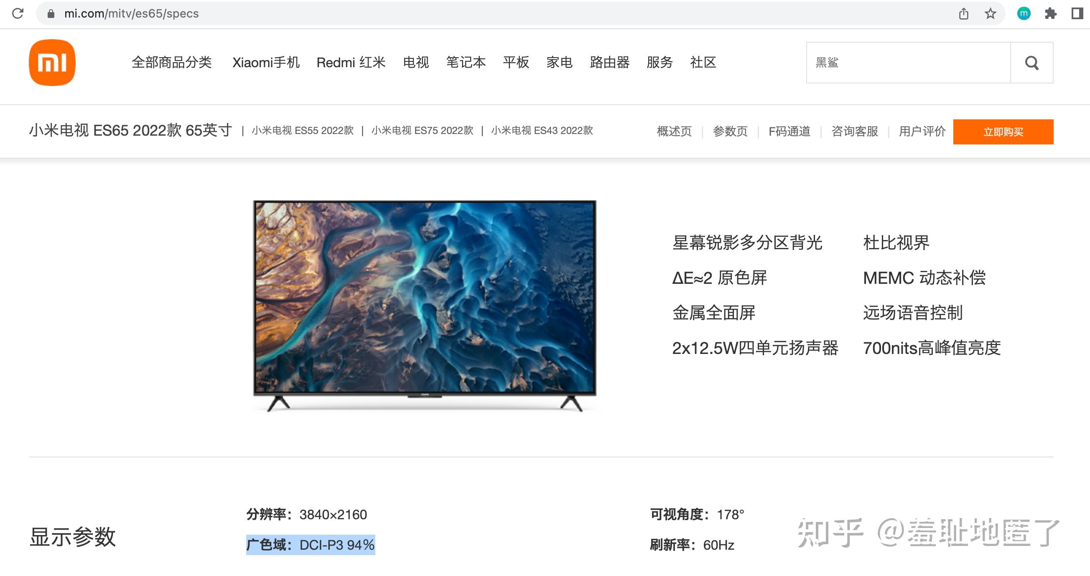1090x576 pixels.
Task: Go to 小米电视 ES75 2022款 link
Action: click(422, 131)
